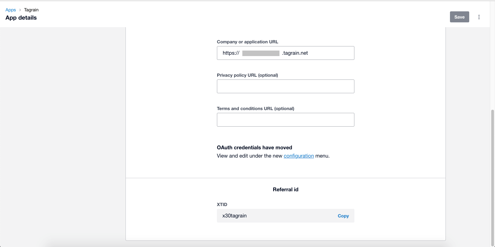
Task: Copy the XTID referral id
Action: (343, 216)
